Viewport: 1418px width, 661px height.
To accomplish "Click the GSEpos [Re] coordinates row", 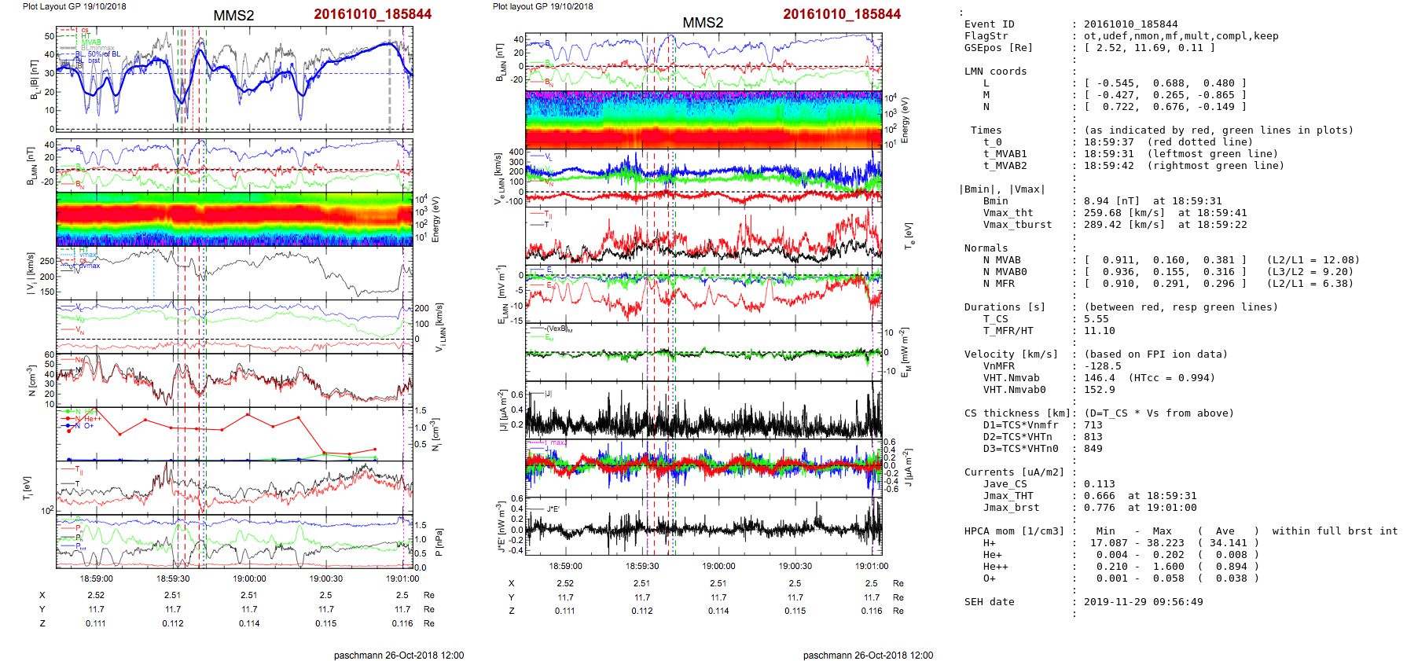I will pos(1148,48).
